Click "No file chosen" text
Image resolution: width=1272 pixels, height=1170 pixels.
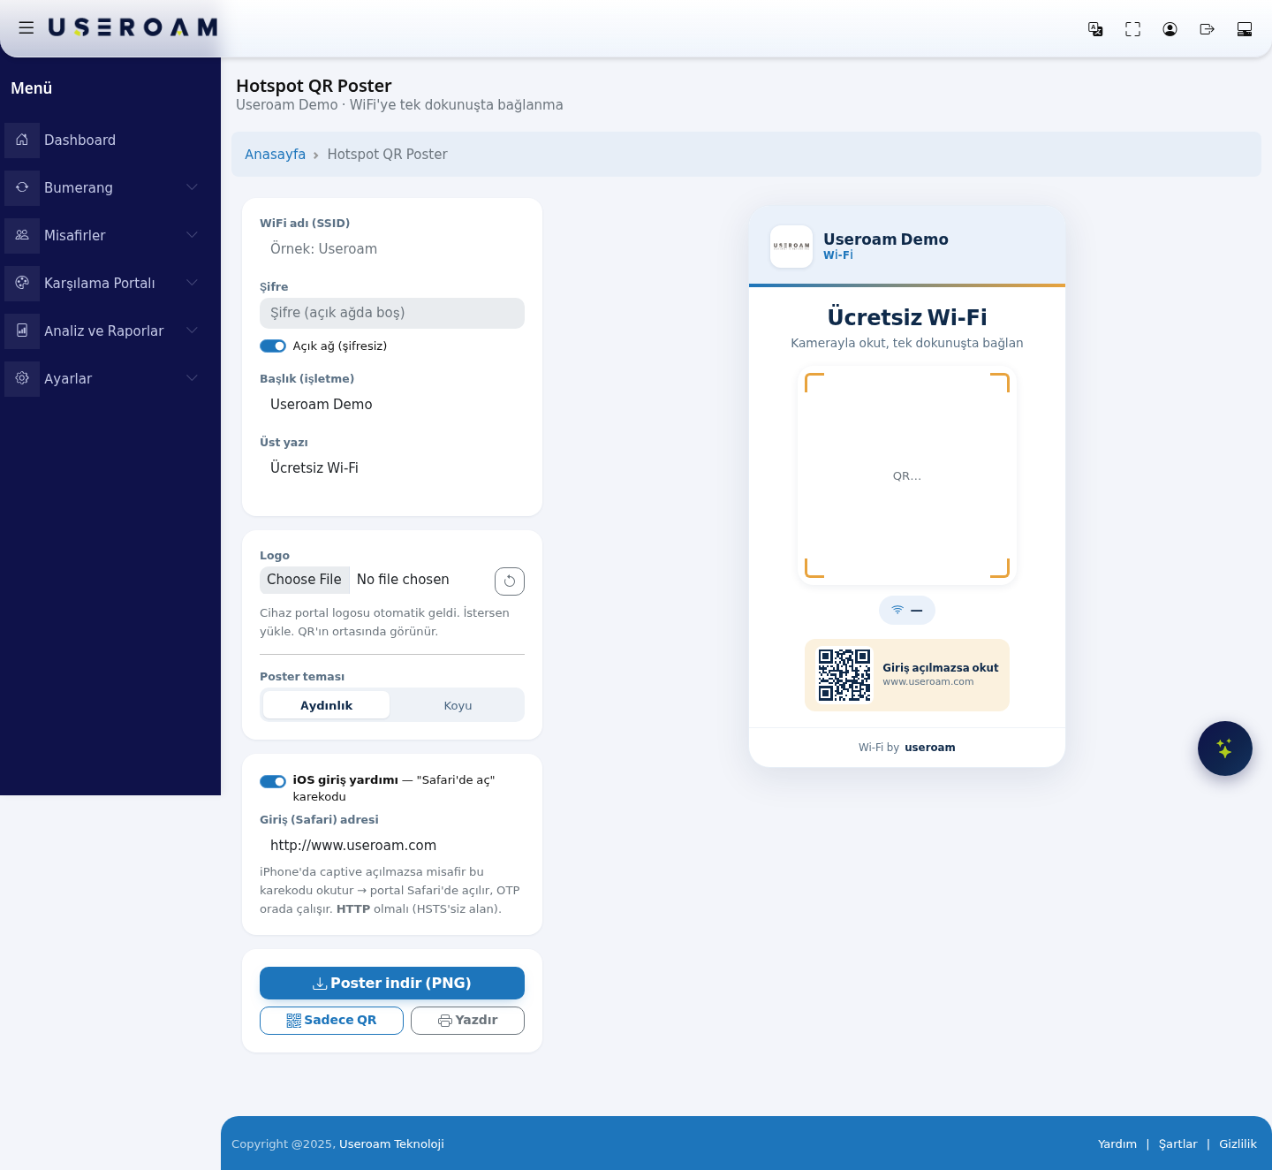[403, 580]
